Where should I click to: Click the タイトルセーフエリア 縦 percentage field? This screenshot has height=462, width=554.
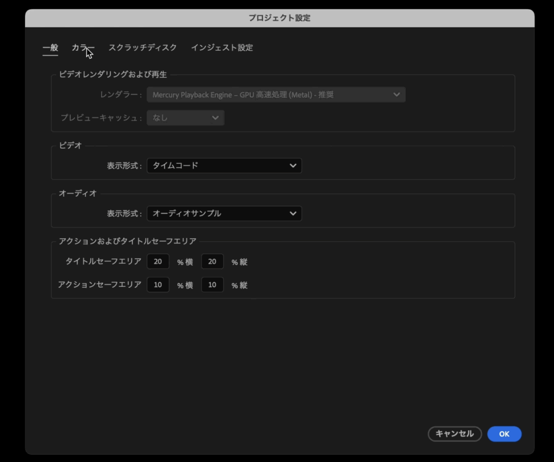coord(212,262)
